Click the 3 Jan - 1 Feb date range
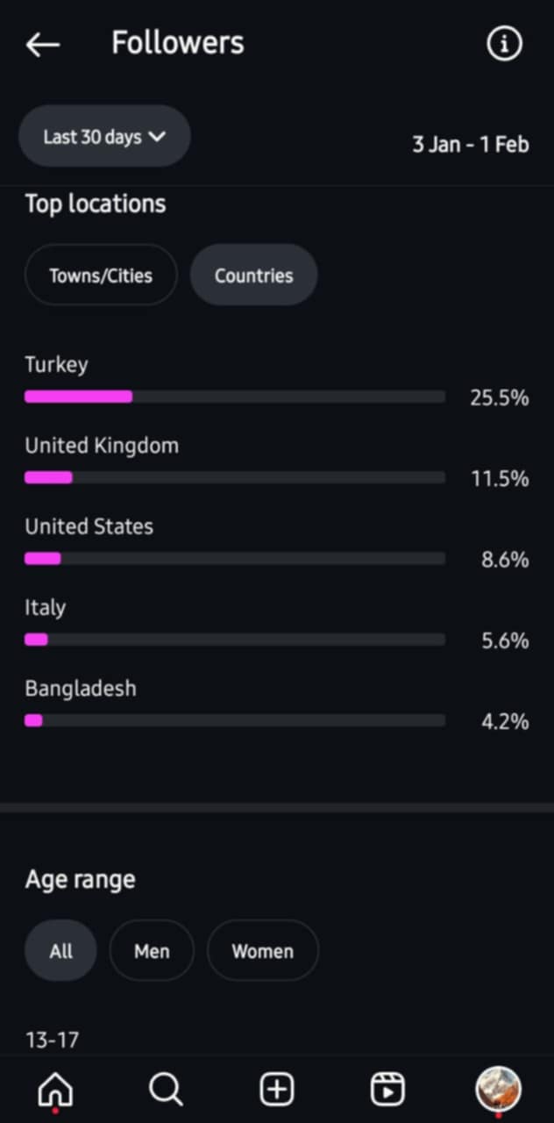This screenshot has height=1123, width=554. [x=471, y=144]
